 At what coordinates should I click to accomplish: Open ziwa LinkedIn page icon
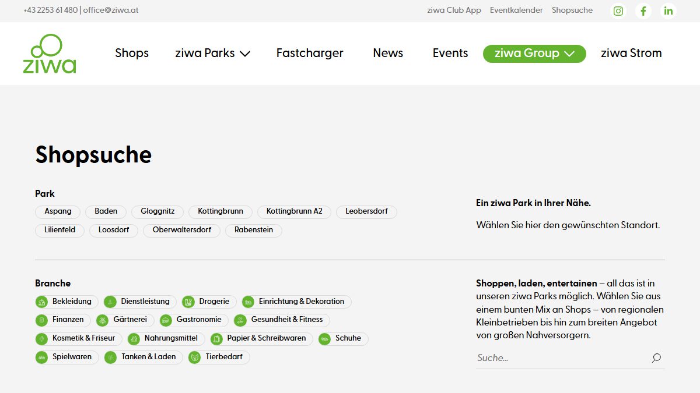tap(668, 11)
